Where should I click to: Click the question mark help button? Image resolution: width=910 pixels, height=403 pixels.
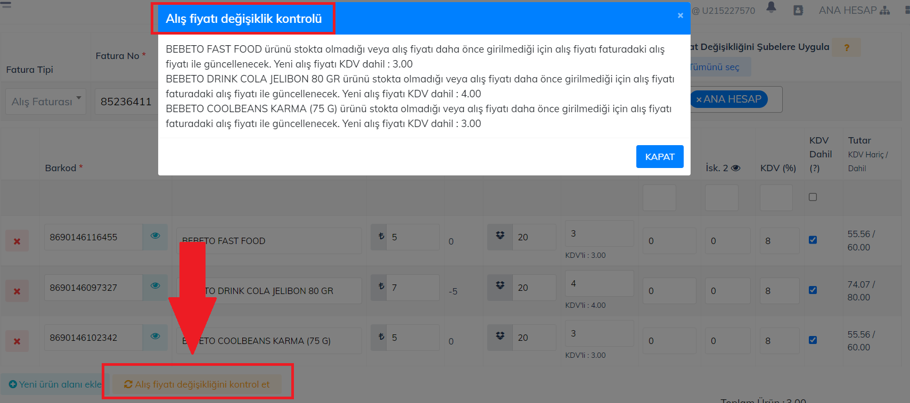tap(847, 47)
